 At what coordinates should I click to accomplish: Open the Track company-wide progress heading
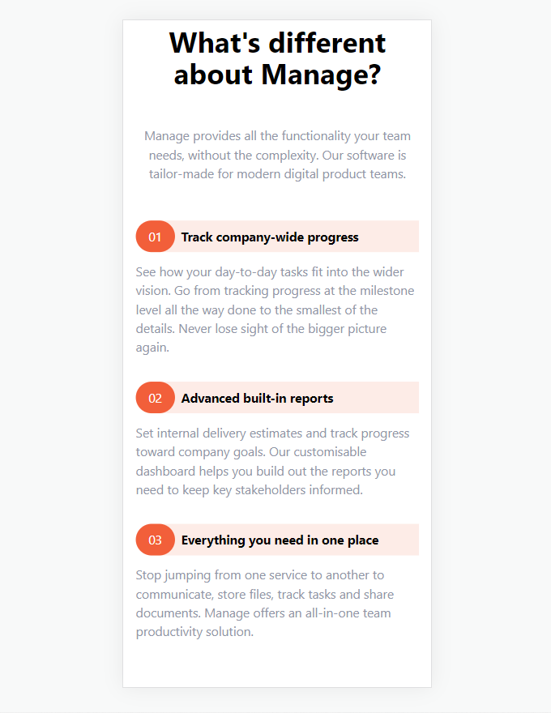click(x=271, y=237)
